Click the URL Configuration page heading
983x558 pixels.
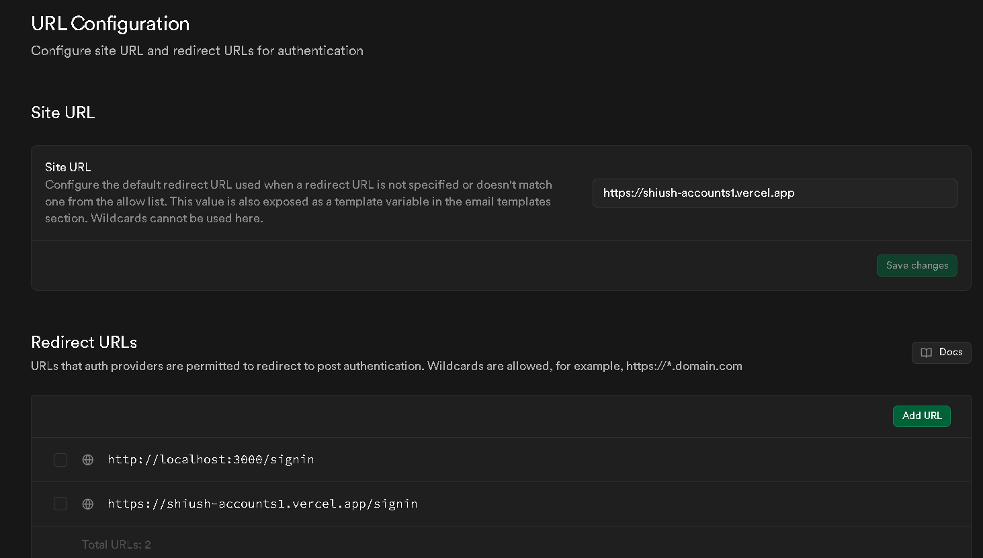click(x=110, y=24)
